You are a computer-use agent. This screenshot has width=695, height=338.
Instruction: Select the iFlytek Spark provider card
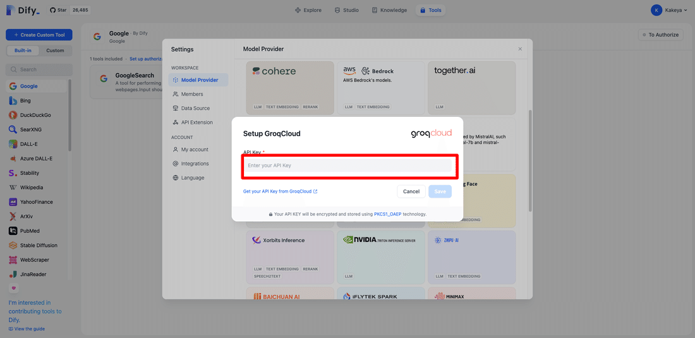click(x=381, y=293)
